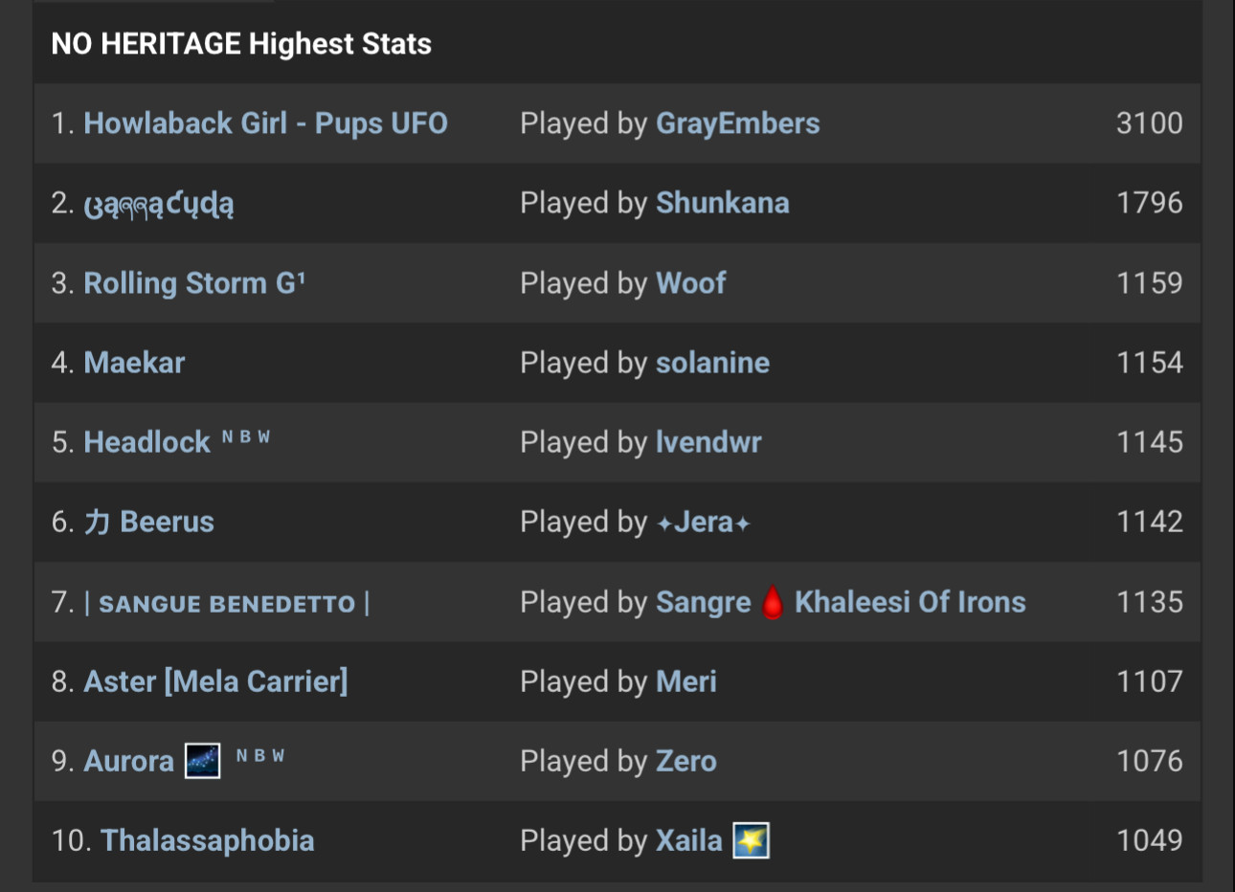The image size is (1235, 892).
Task: Visit the Maekar character link
Action: [x=134, y=363]
